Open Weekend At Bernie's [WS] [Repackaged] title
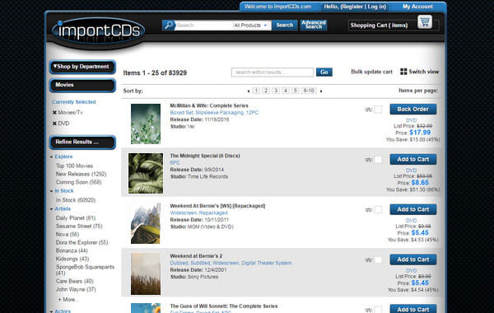Viewport: 494px width, 313px height. point(217,206)
